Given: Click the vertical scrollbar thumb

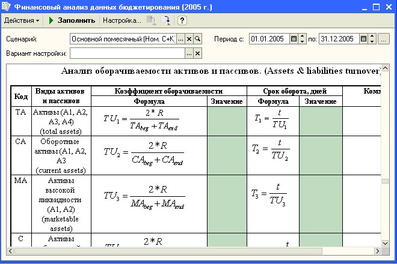Looking at the screenshot, I should pyautogui.click(x=385, y=181).
